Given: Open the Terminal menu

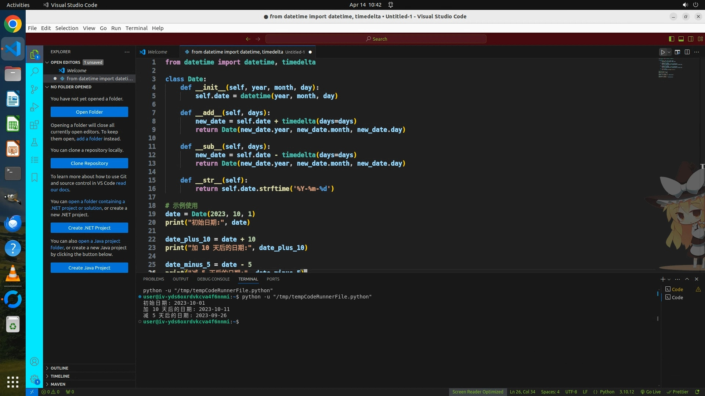Looking at the screenshot, I should [x=136, y=28].
